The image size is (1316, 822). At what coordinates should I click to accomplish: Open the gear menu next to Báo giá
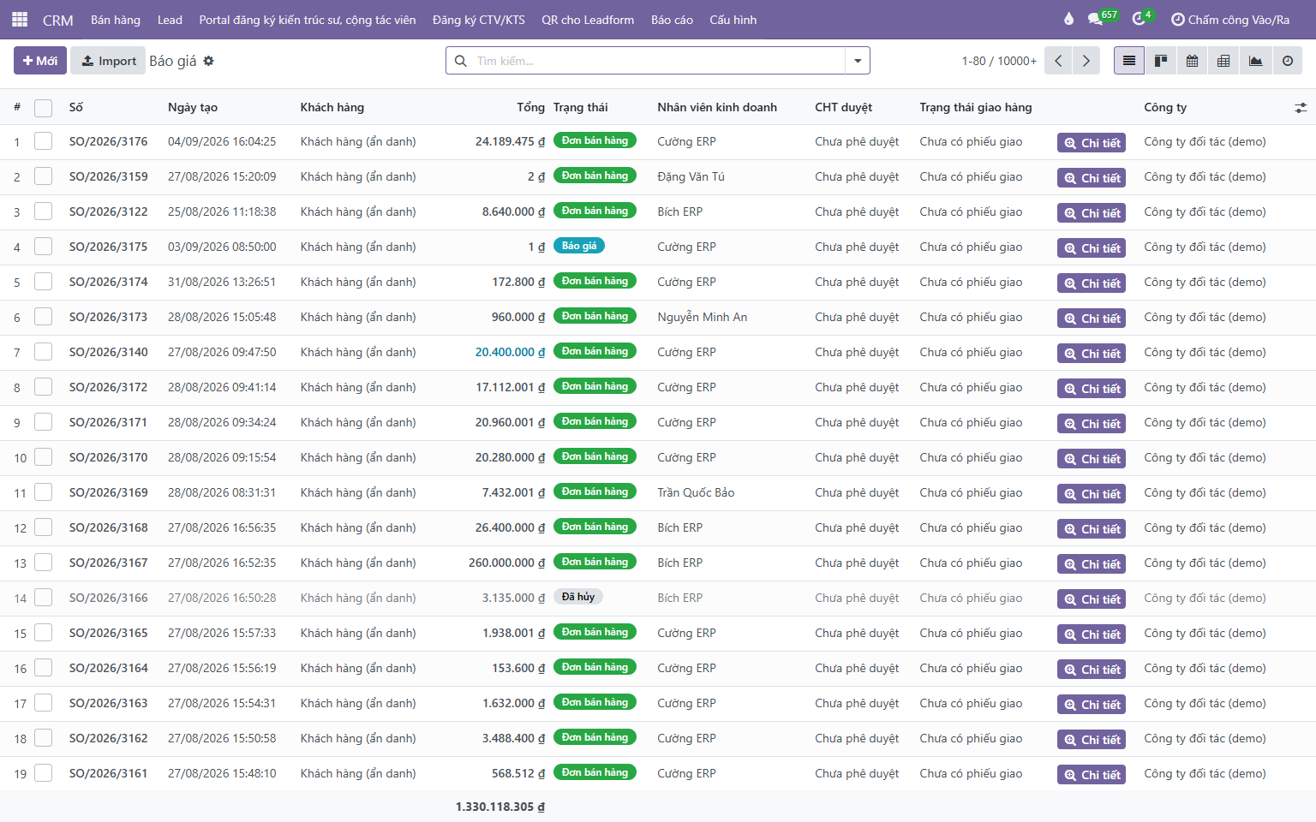(x=209, y=61)
